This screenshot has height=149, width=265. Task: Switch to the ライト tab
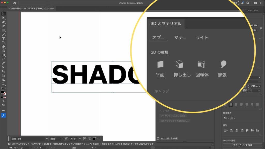(202, 38)
